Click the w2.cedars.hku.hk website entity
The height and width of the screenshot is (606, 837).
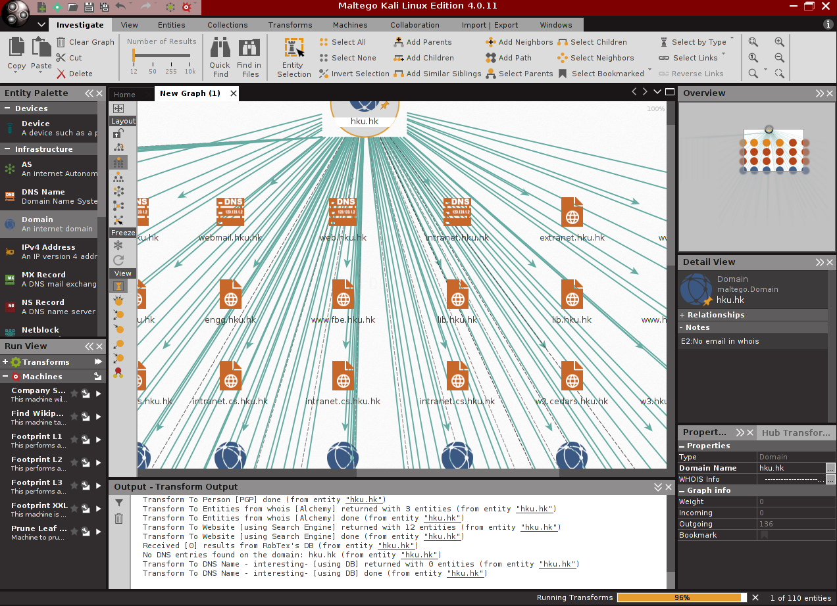point(572,375)
